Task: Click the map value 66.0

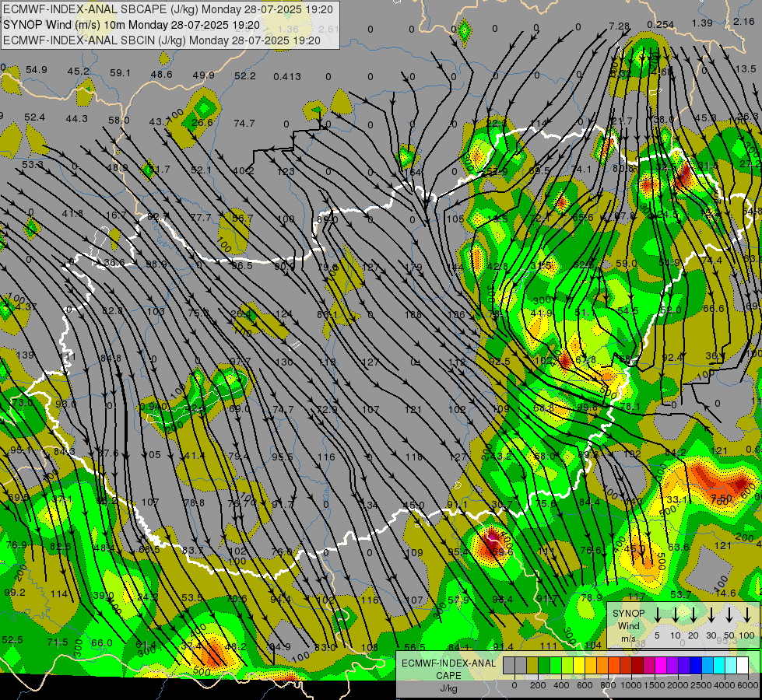Action: [x=102, y=642]
